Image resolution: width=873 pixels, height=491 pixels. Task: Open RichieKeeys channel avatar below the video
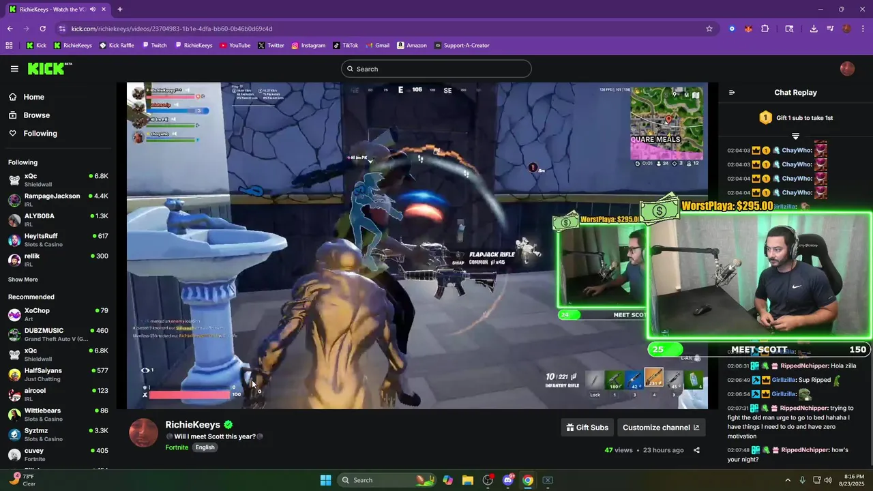(144, 433)
